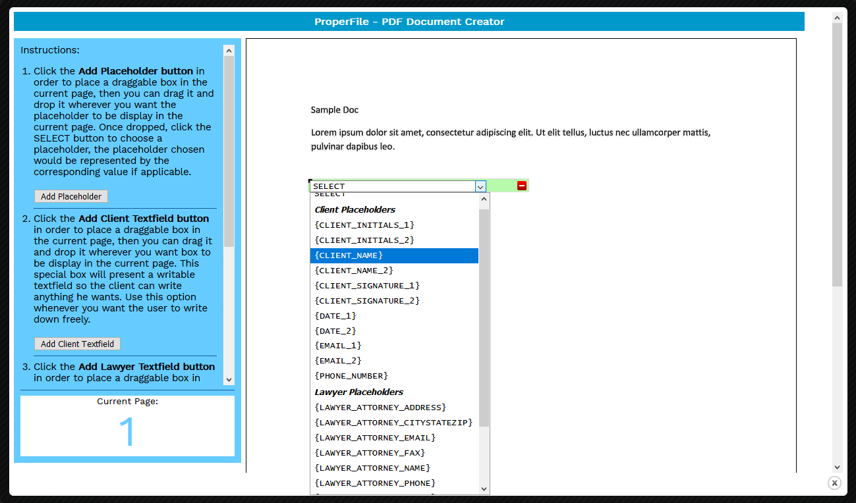The image size is (856, 503).
Task: Click the instructions panel scrollbar thumb
Action: (229, 151)
